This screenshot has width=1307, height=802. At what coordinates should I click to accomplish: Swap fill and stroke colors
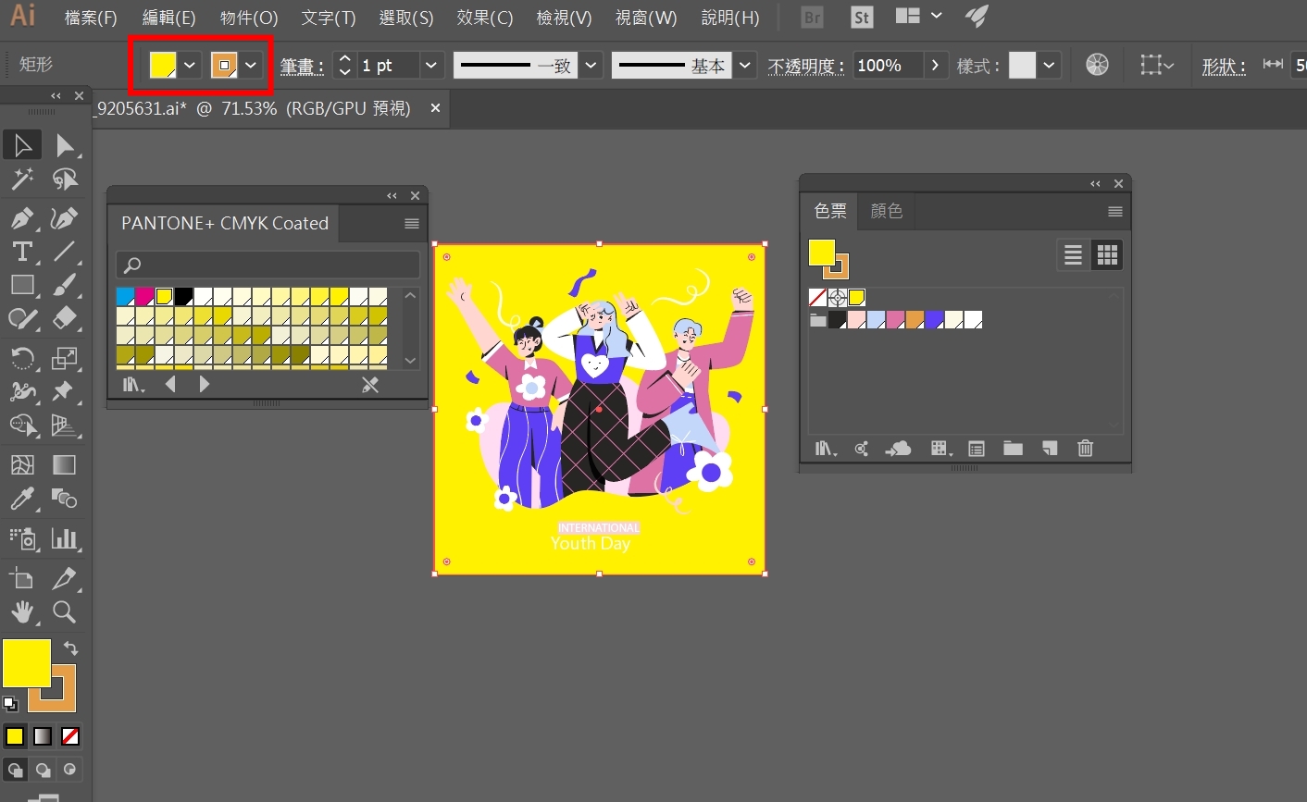[x=70, y=648]
